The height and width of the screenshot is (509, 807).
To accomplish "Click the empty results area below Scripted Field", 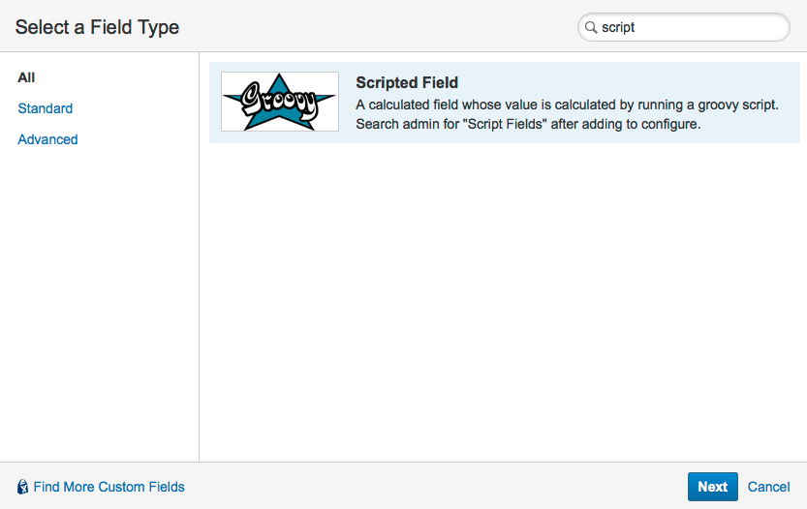I will [x=504, y=302].
